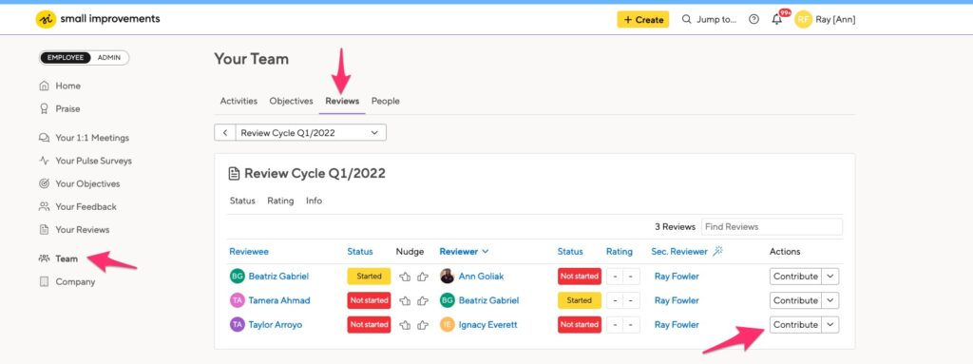Click second nudge icon in Beatriz Gabriel row
This screenshot has height=364, width=973.
pos(423,277)
